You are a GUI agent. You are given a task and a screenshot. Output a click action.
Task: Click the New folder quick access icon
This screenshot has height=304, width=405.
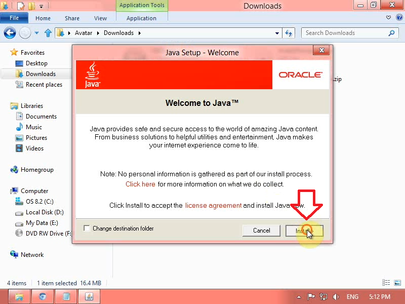click(x=32, y=6)
